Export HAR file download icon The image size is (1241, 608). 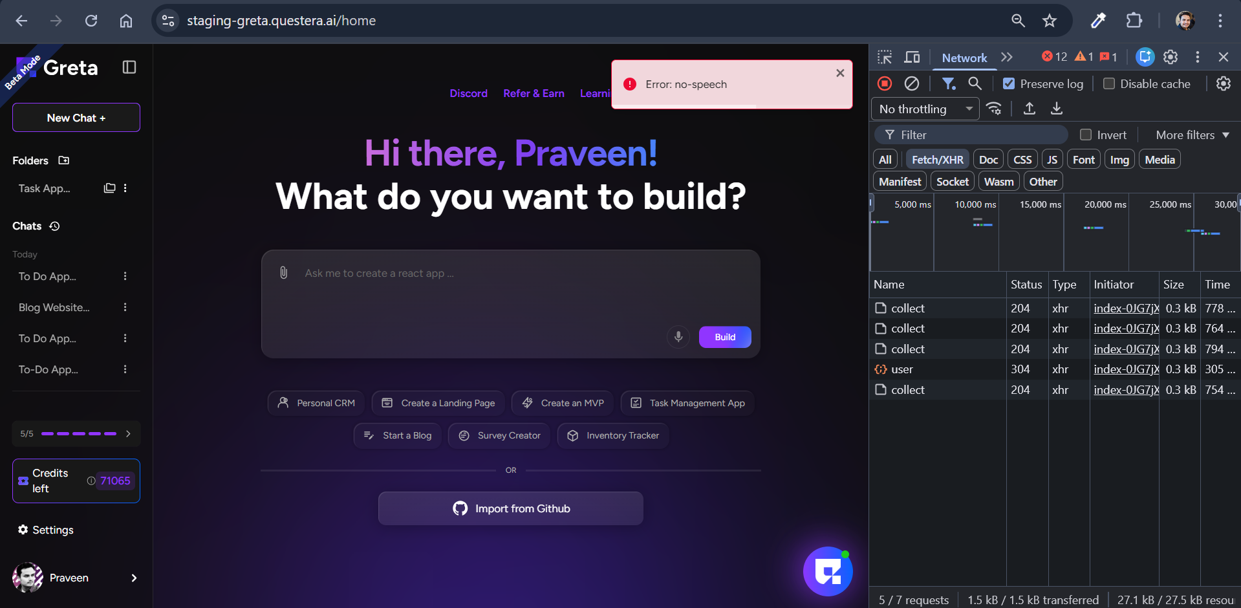point(1057,109)
